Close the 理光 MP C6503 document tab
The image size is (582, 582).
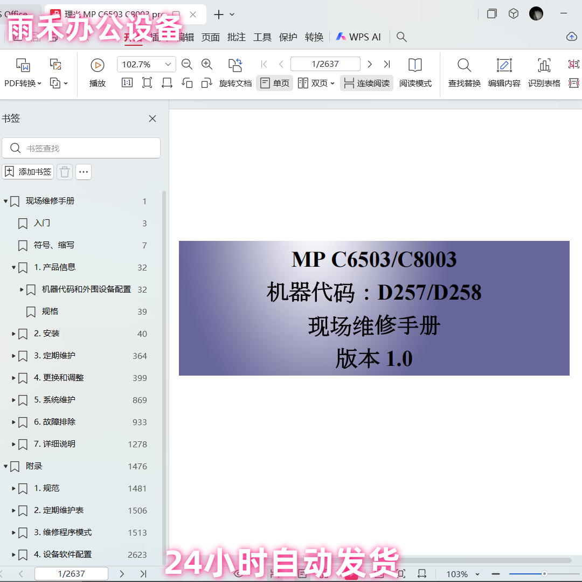point(193,15)
